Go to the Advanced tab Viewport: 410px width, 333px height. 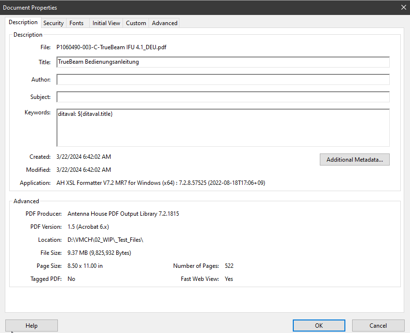pyautogui.click(x=165, y=23)
